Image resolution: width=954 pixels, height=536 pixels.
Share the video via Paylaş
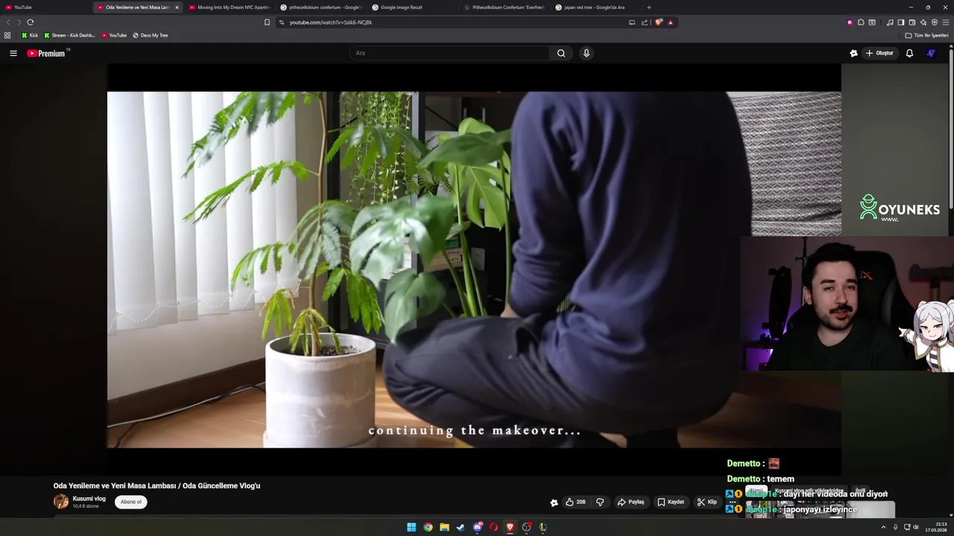pyautogui.click(x=631, y=502)
